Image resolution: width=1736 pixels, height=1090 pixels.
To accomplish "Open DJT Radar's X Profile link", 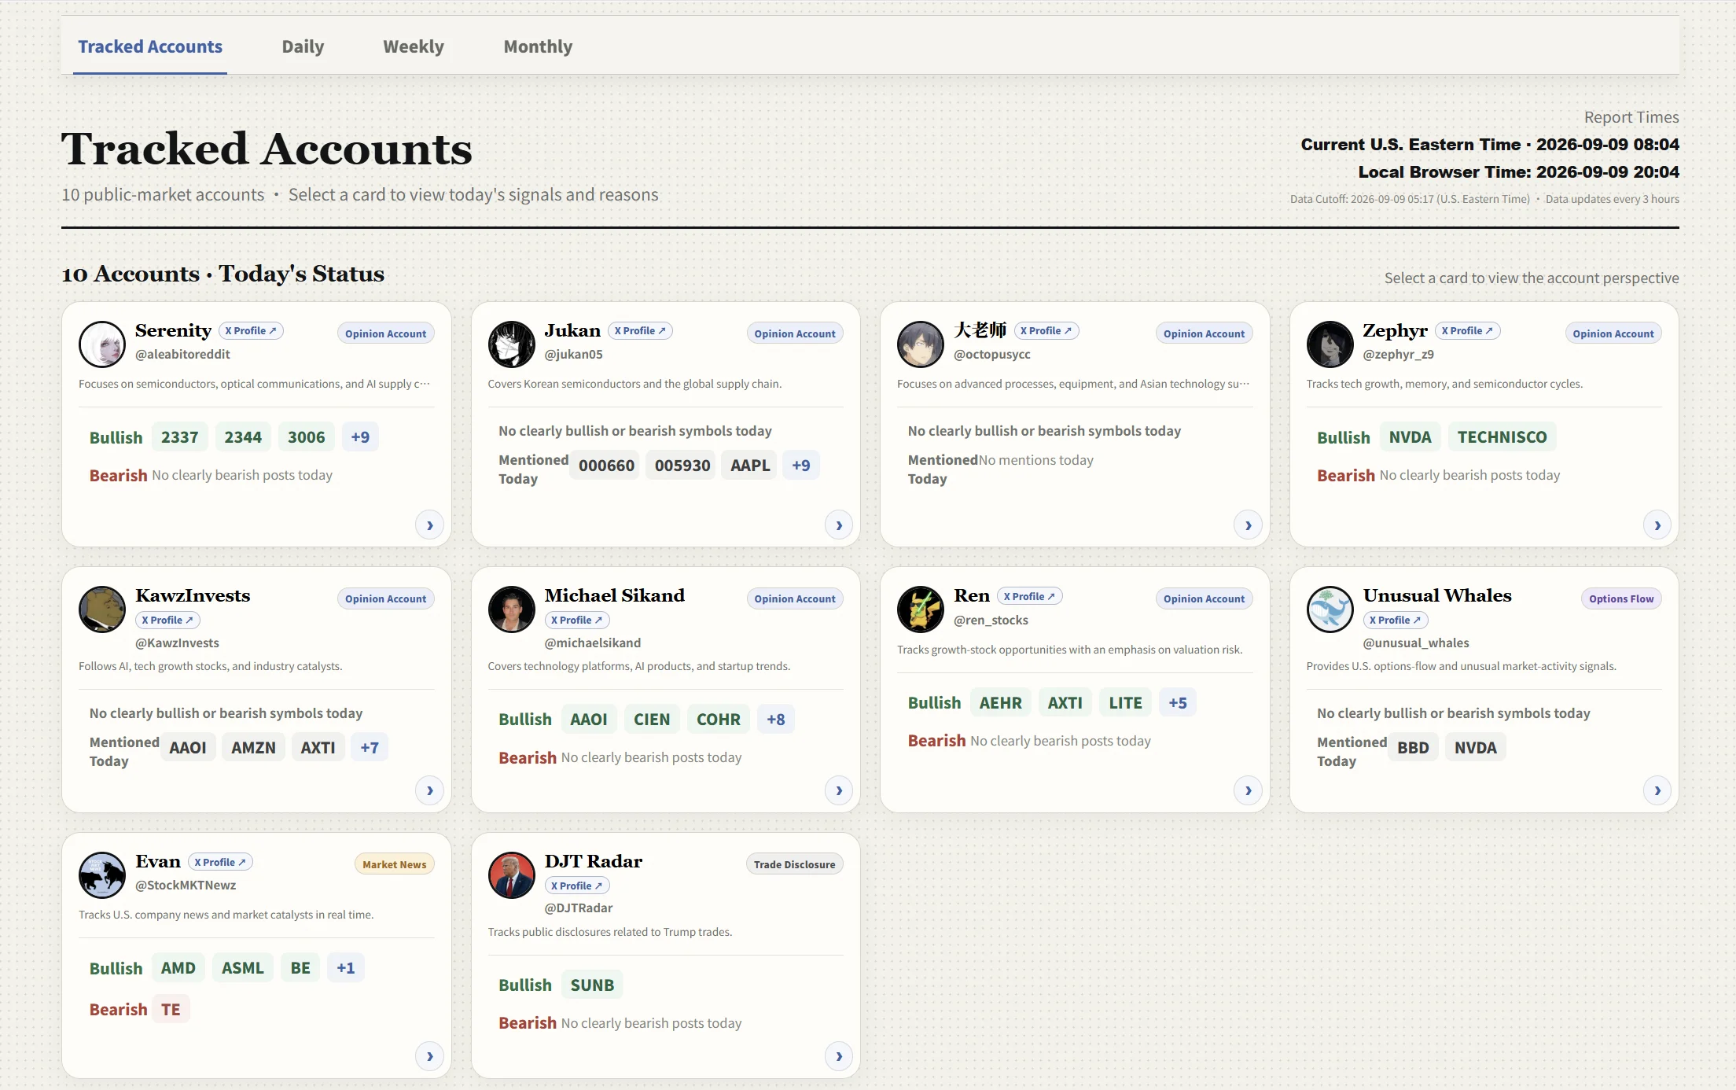I will [577, 886].
